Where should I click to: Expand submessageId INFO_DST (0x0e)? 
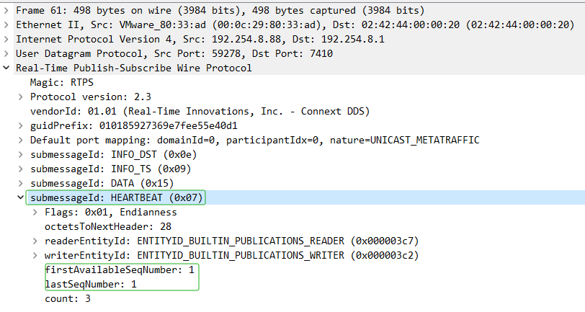22,154
